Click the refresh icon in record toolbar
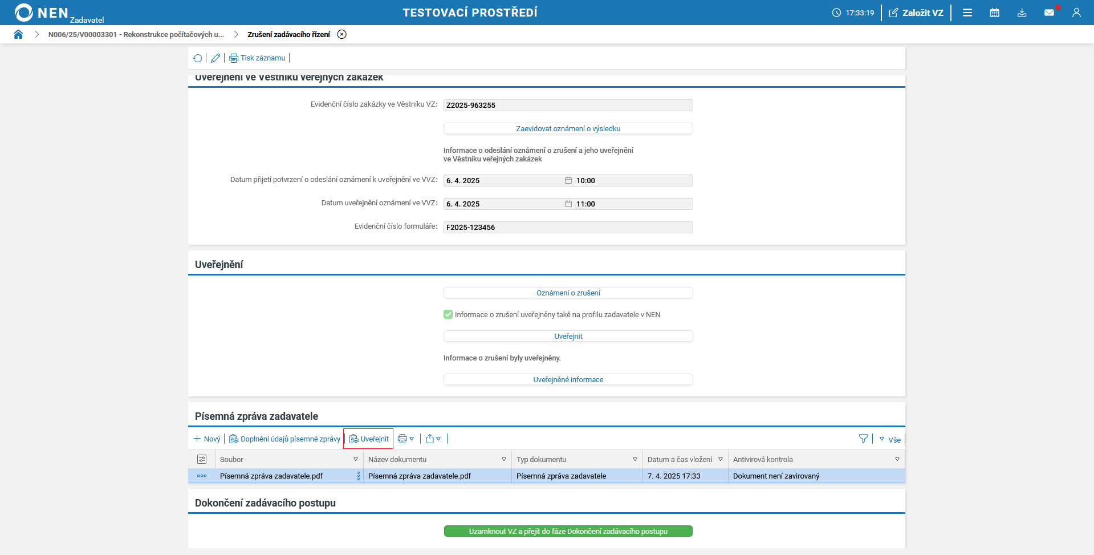 point(197,58)
